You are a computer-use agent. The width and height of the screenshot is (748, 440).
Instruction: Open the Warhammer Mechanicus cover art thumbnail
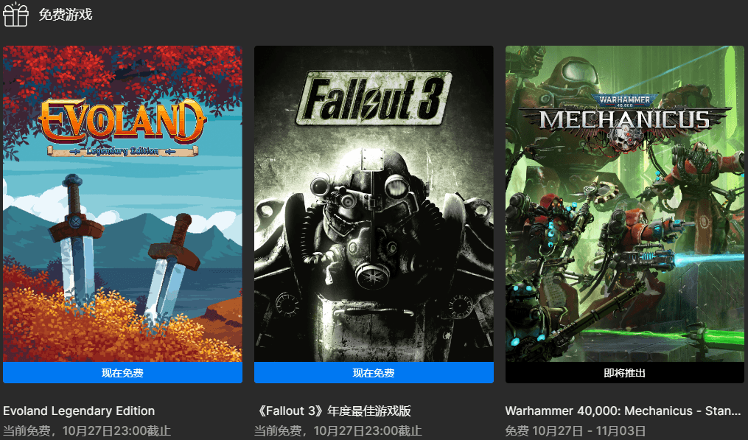tap(625, 203)
